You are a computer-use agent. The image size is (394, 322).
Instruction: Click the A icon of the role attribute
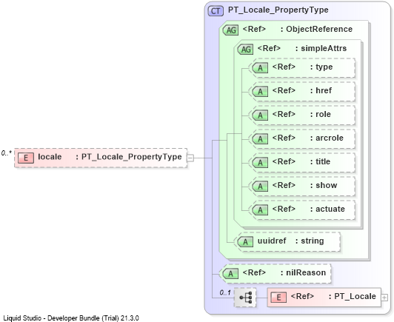[260, 115]
